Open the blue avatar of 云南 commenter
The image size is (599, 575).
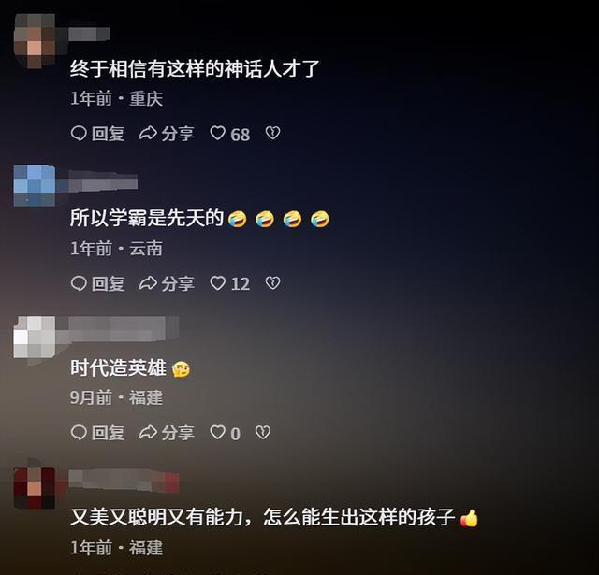point(35,186)
